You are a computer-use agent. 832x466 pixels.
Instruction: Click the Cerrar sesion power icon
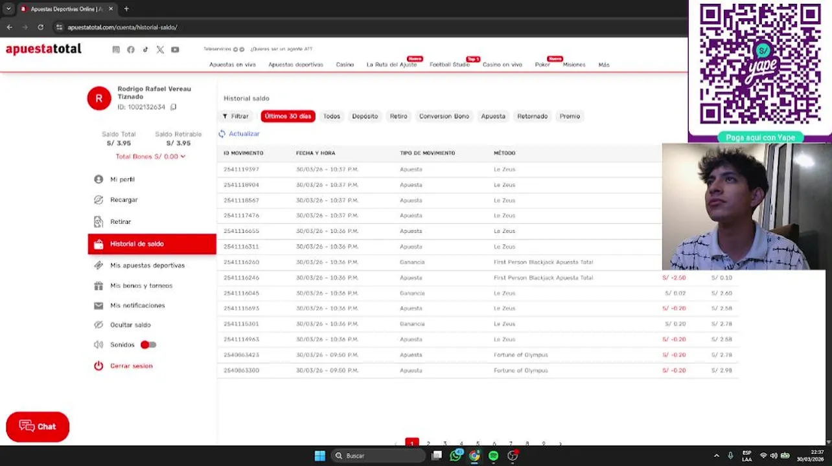[98, 366]
